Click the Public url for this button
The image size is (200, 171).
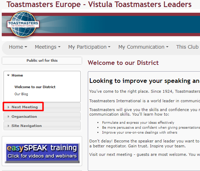pyautogui.click(x=42, y=61)
